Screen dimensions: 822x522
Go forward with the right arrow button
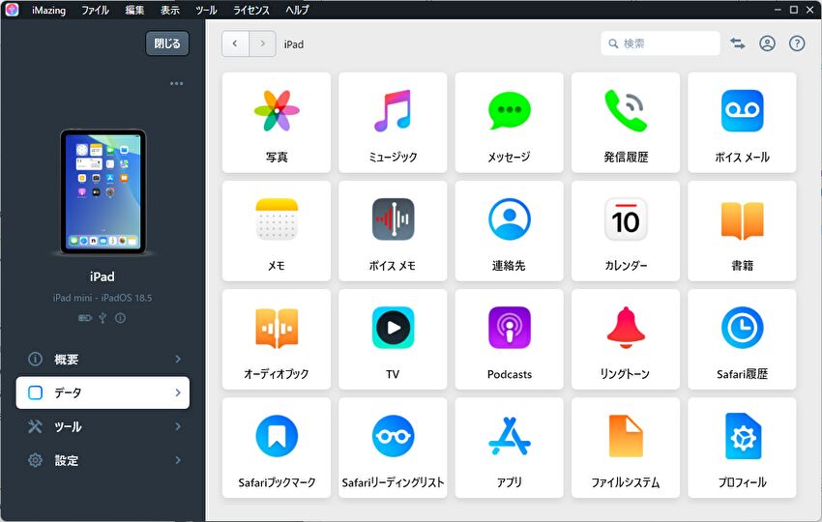[x=262, y=43]
